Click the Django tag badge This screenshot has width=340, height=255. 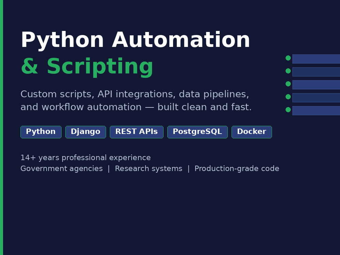click(86, 132)
